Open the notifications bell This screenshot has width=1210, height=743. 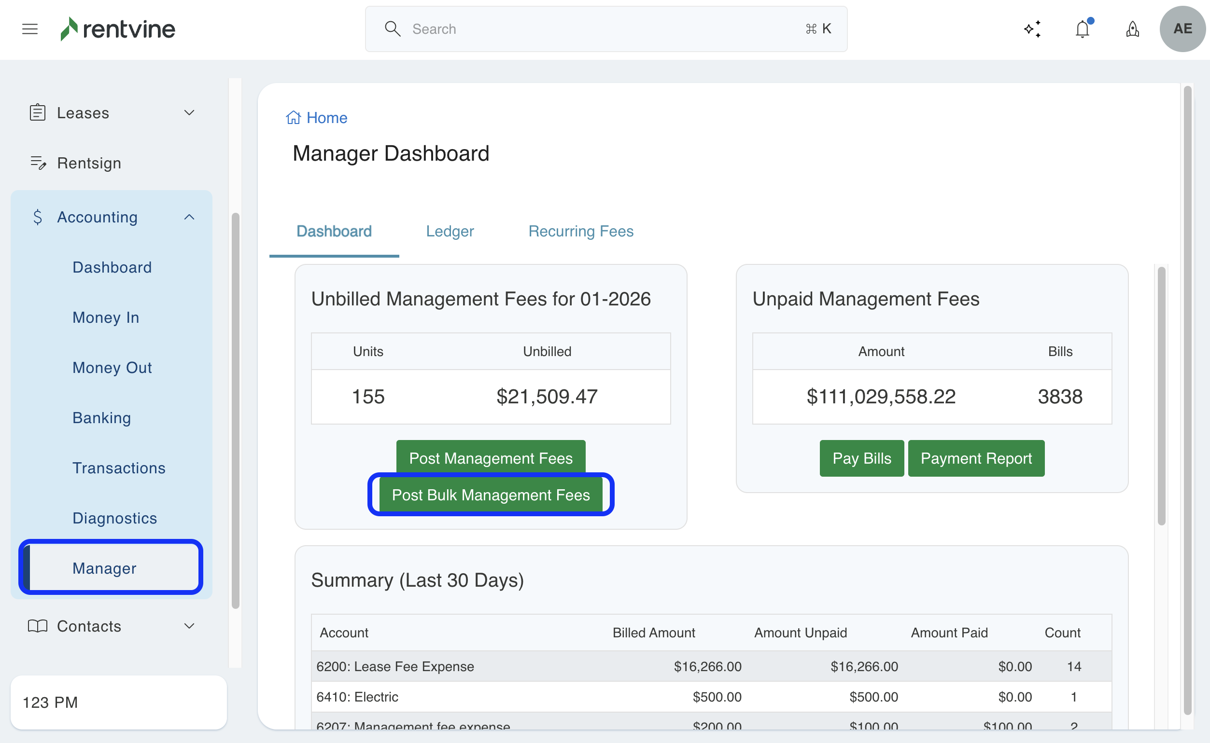(1082, 29)
